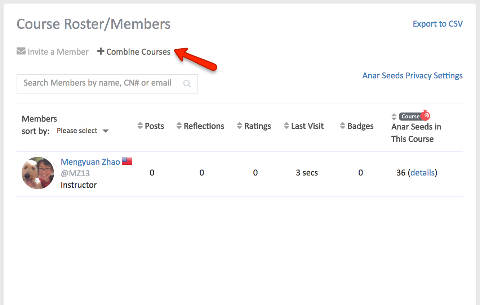Image resolution: width=480 pixels, height=305 pixels.
Task: Toggle sort order on the Ratings column
Action: point(240,126)
